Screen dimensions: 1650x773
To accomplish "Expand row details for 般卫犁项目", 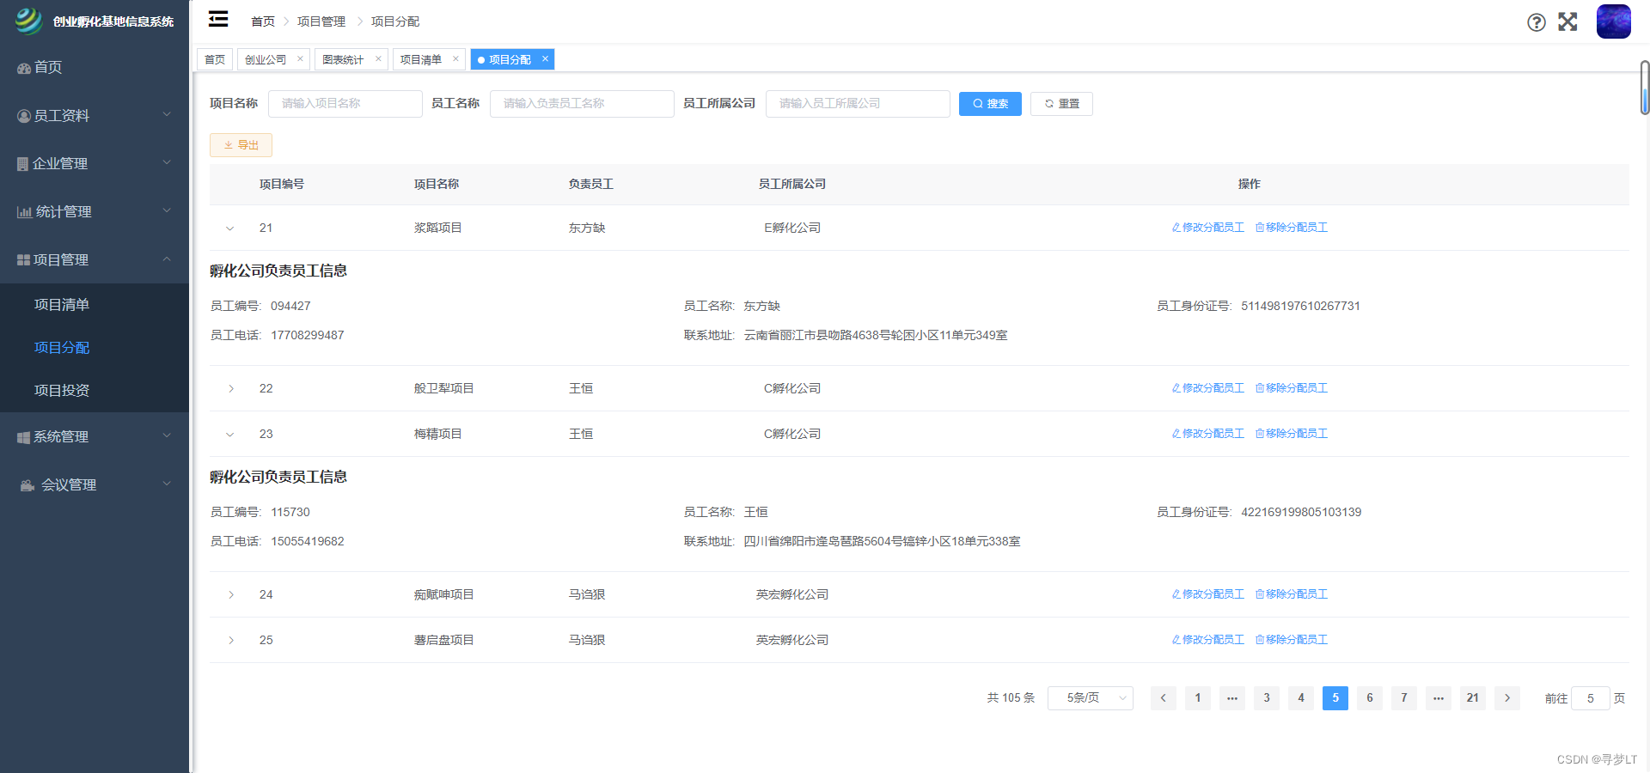I will pyautogui.click(x=230, y=388).
